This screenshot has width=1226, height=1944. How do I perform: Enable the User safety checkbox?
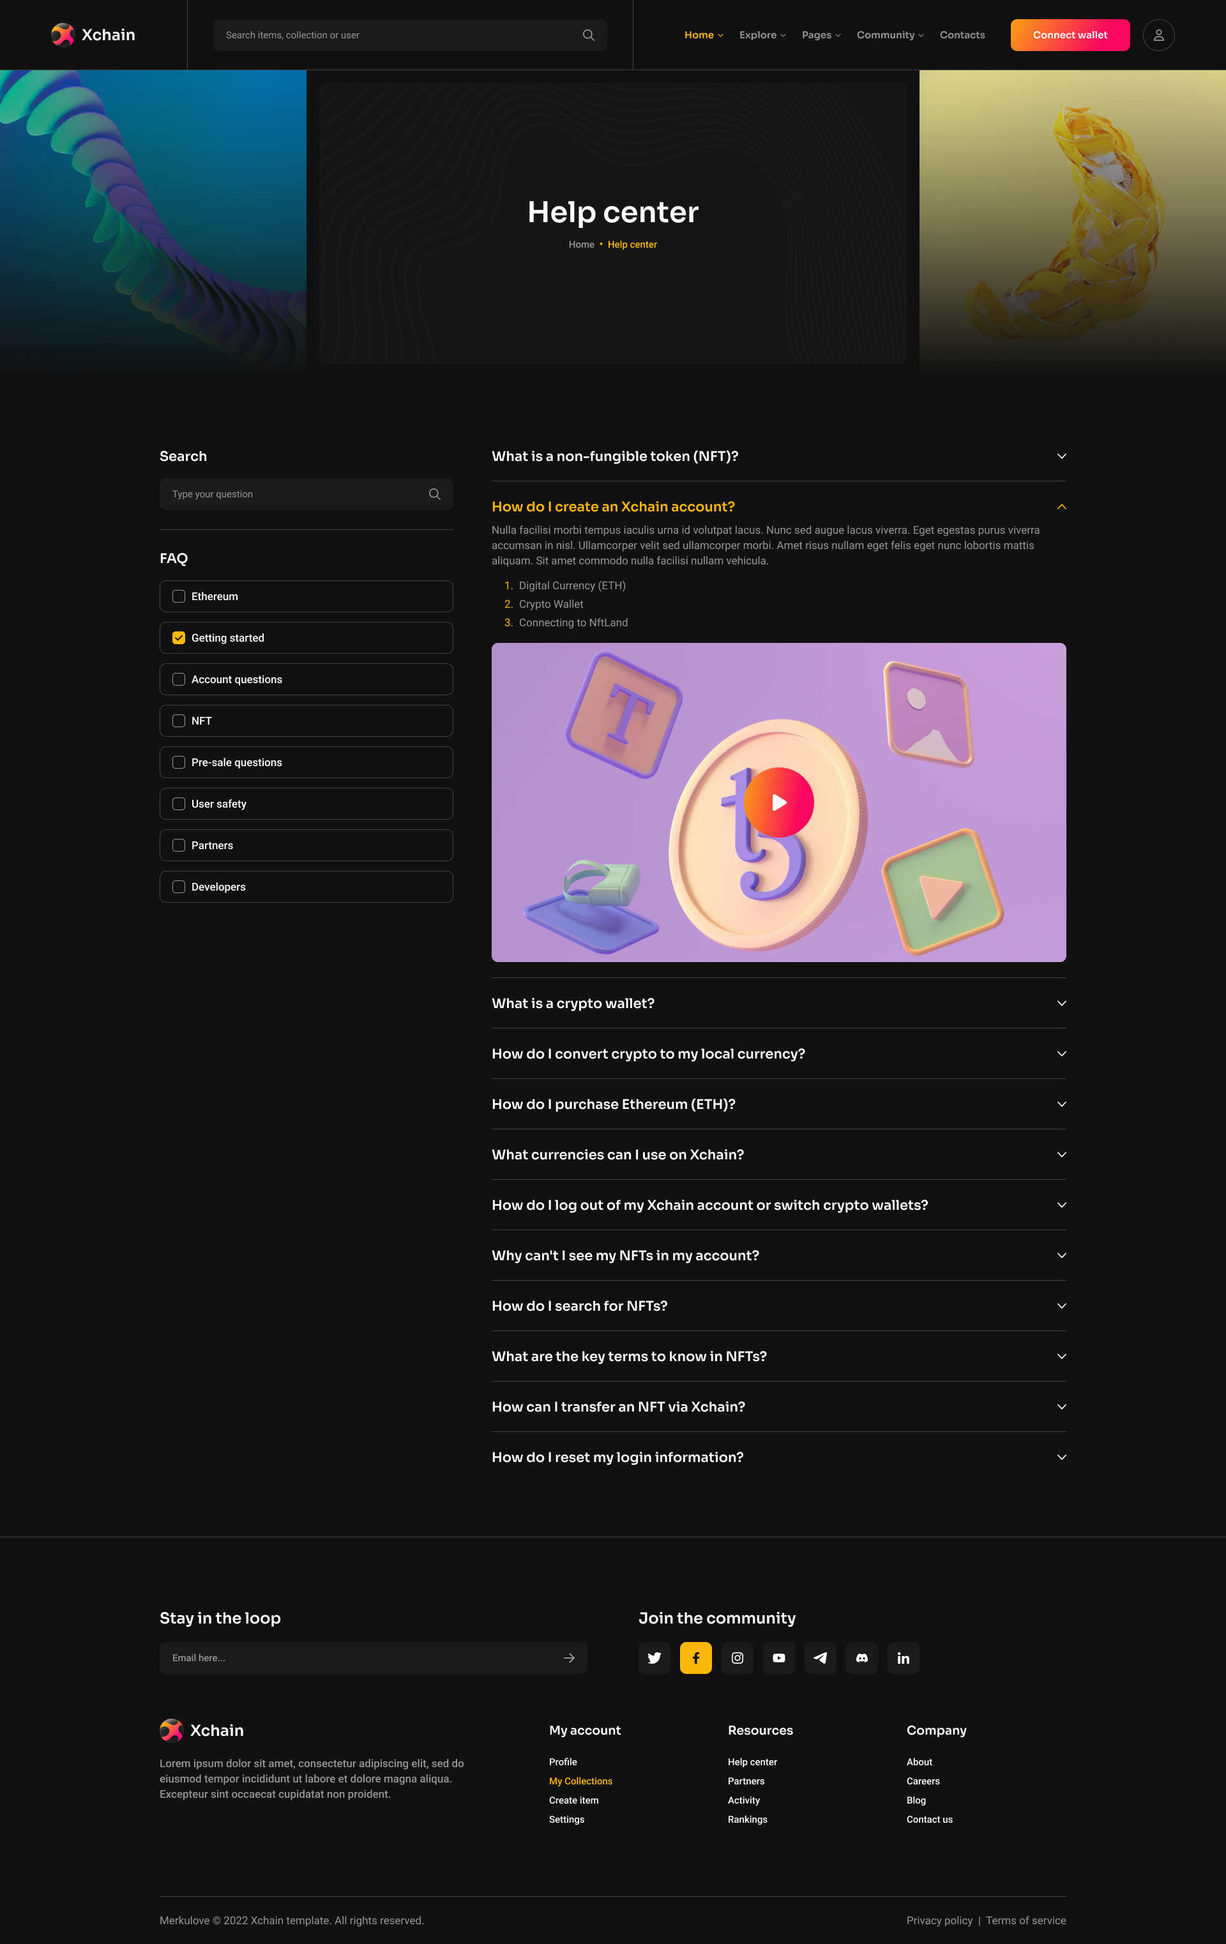[x=179, y=803]
